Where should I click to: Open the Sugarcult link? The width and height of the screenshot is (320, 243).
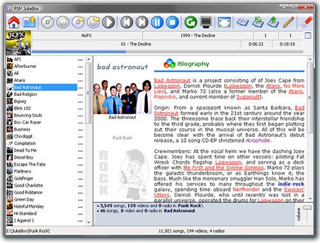point(248,97)
